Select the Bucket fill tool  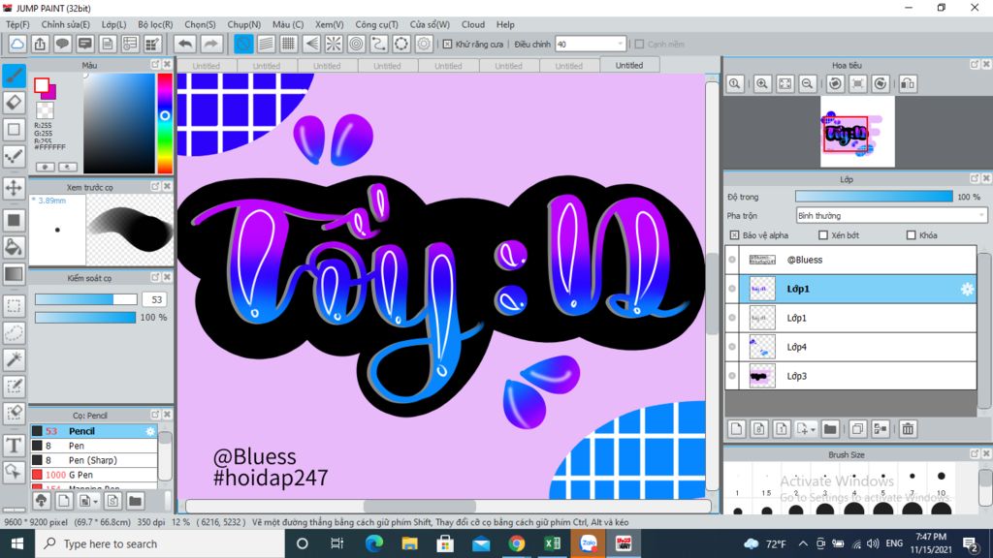coord(14,247)
